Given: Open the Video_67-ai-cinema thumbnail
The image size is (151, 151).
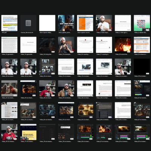Looking at the screenshot, I should [x=142, y=110].
